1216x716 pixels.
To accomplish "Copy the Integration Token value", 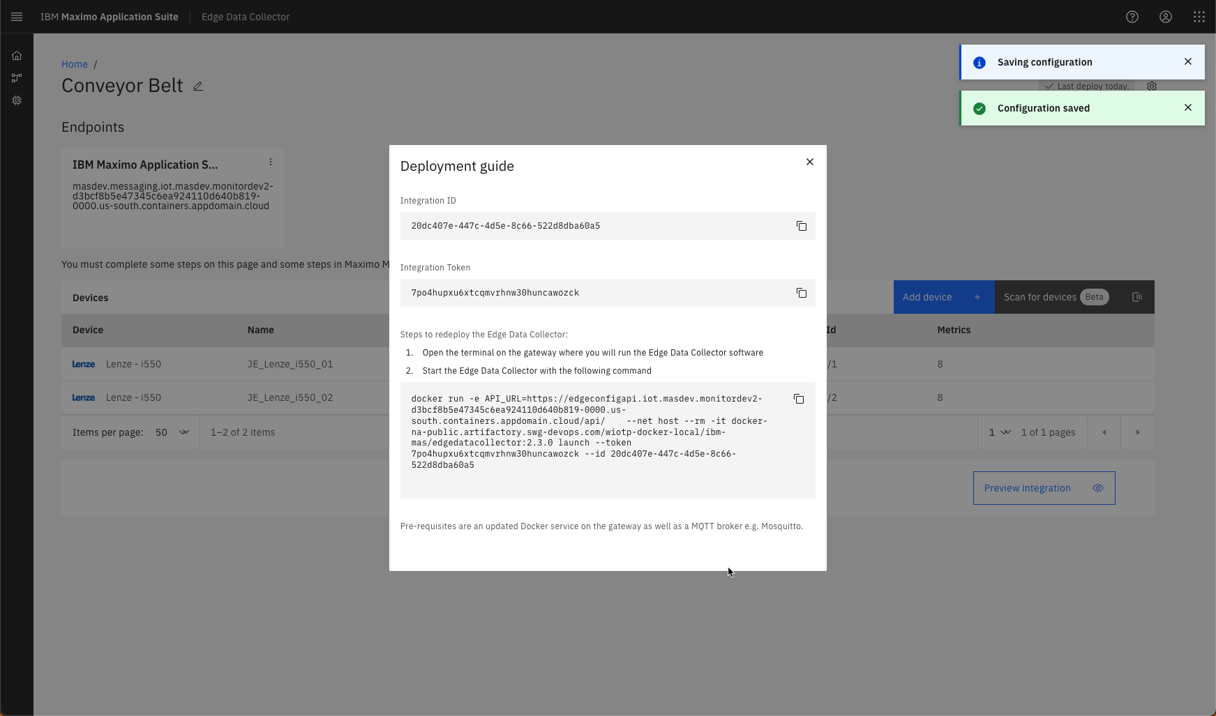I will pyautogui.click(x=802, y=293).
